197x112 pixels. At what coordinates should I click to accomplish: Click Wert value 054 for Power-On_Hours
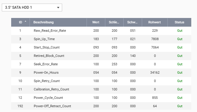click(x=96, y=72)
